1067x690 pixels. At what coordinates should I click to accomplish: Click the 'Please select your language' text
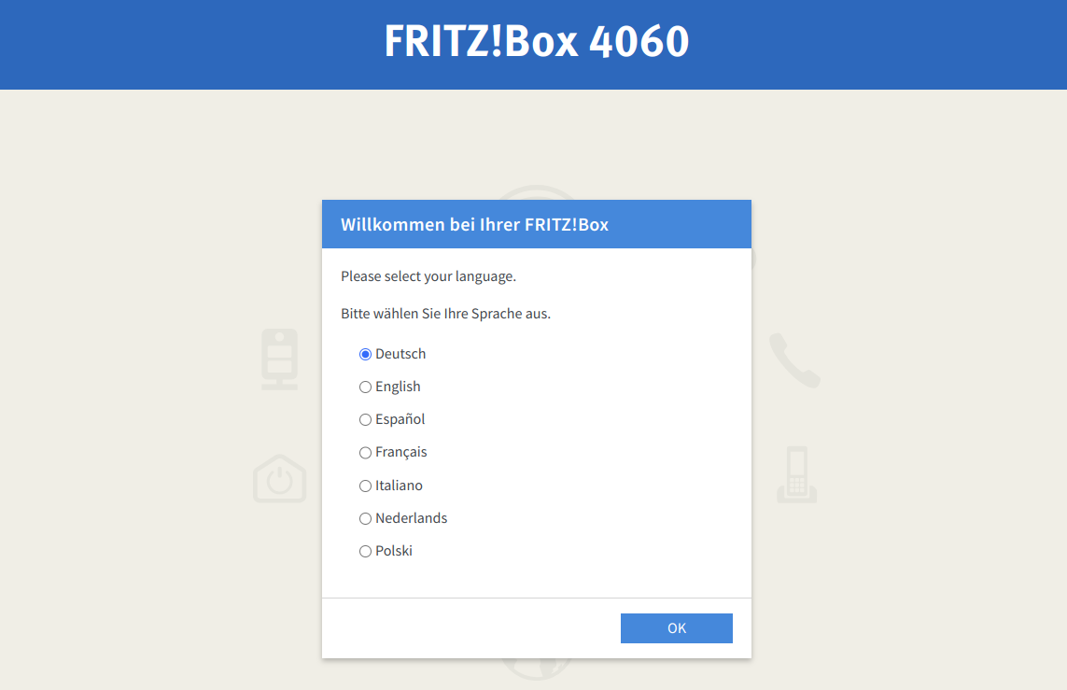[428, 276]
